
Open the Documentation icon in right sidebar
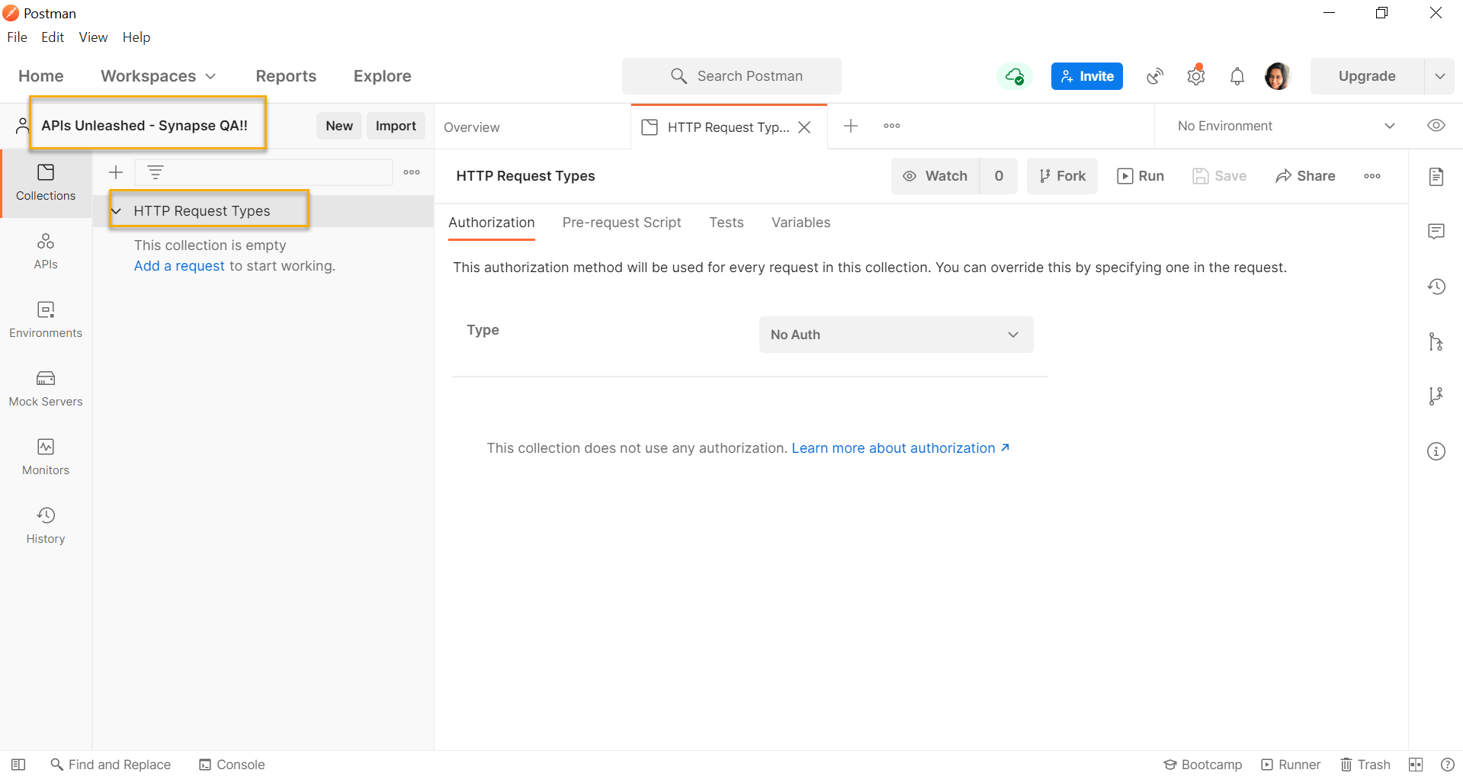point(1436,177)
